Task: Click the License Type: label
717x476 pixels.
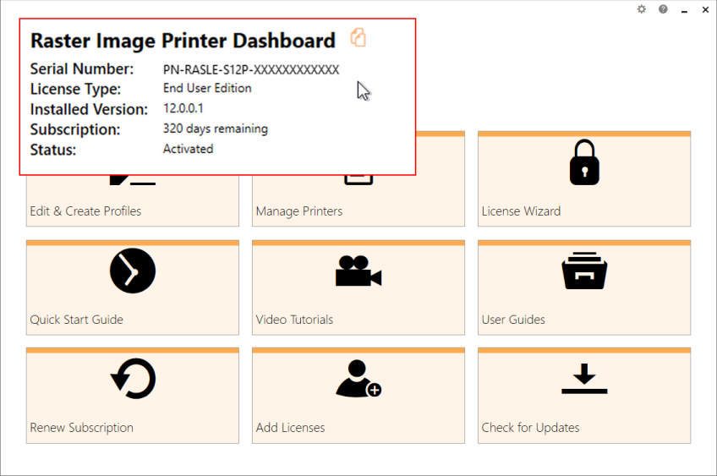Action: 75,89
